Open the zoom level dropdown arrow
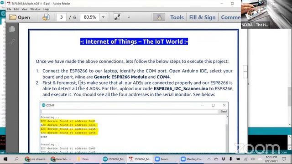The height and width of the screenshot is (164, 292). click(x=103, y=17)
